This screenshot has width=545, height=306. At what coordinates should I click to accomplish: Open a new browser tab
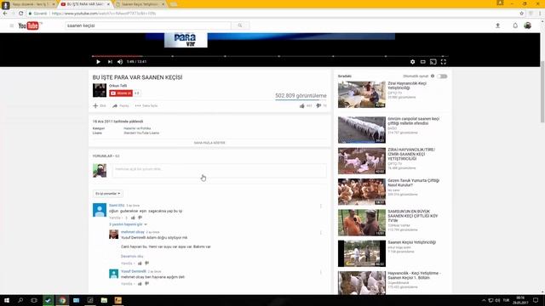click(x=174, y=4)
